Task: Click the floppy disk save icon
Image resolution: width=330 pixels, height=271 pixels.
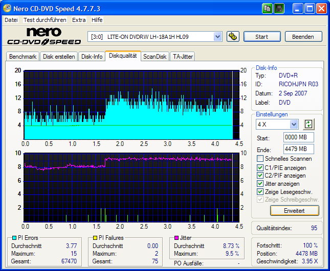Action: [x=279, y=9]
